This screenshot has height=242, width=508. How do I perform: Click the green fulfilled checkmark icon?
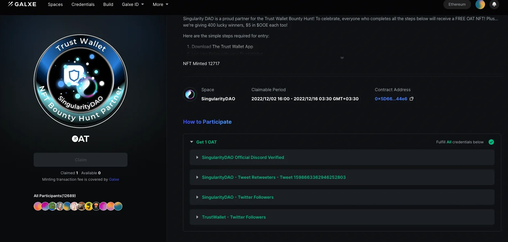tap(491, 142)
